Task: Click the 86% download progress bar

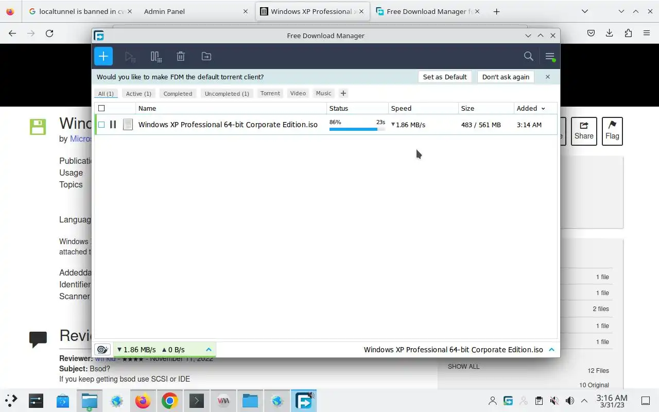Action: [x=357, y=129]
